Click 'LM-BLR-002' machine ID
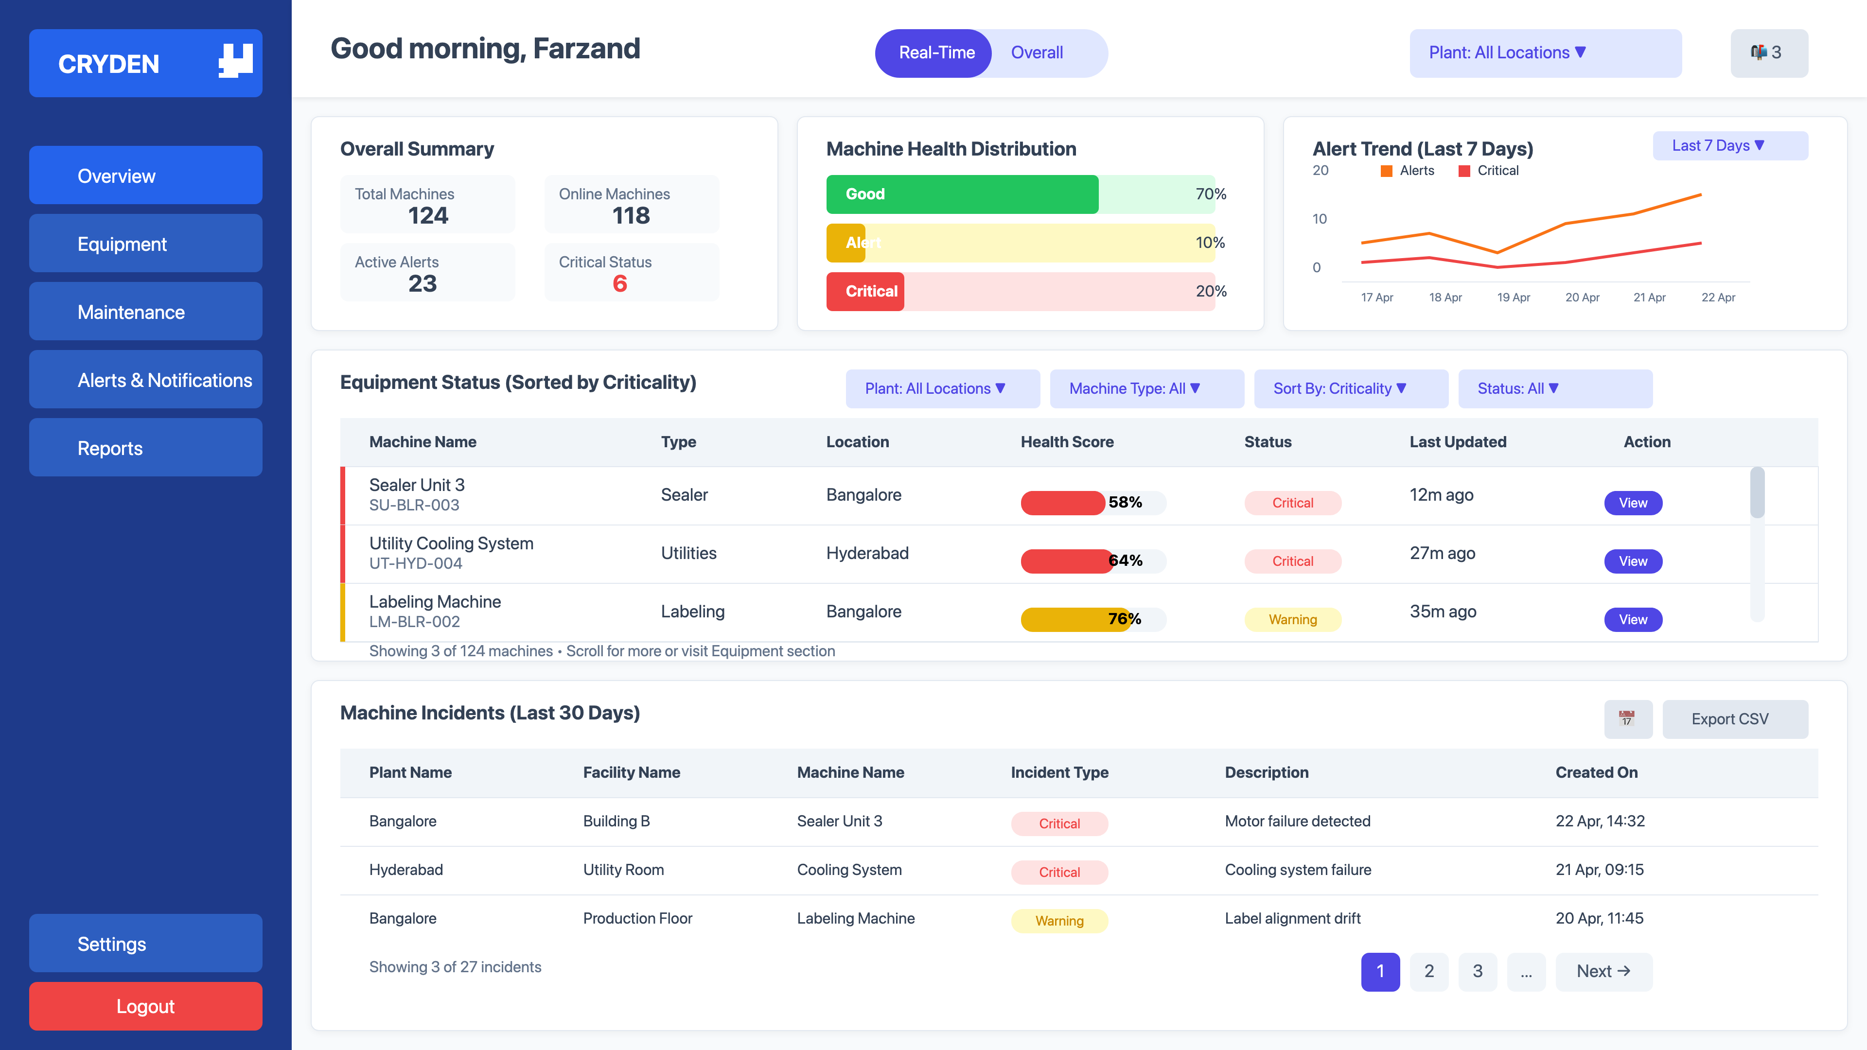Screen dimensions: 1867x1050 pyautogui.click(x=414, y=622)
